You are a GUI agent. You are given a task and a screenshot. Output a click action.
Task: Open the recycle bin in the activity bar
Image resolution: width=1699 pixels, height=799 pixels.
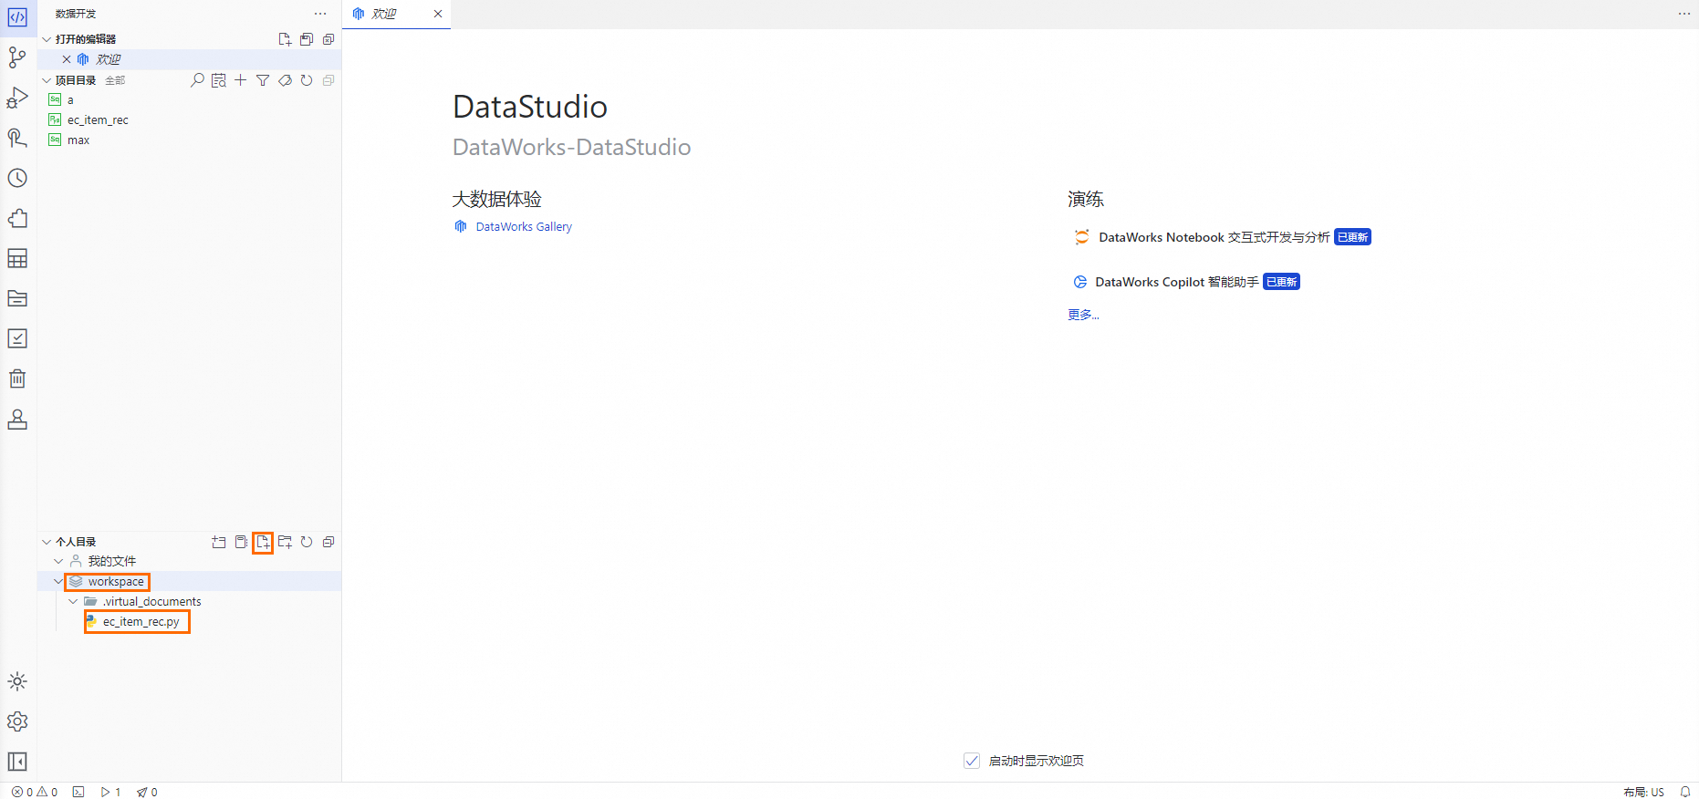[17, 379]
